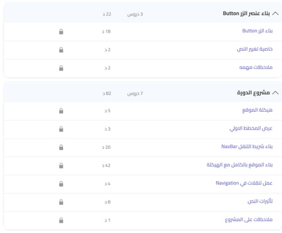The width and height of the screenshot is (282, 233).
Task: Click the 3 دروس lesson count
Action: (x=135, y=14)
